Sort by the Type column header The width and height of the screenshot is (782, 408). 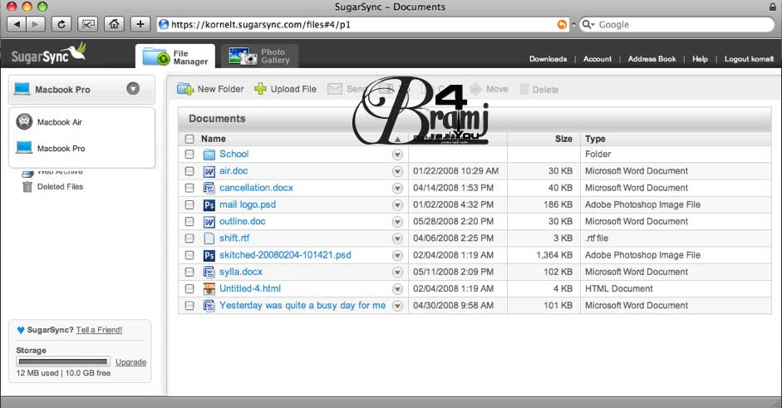(x=595, y=139)
